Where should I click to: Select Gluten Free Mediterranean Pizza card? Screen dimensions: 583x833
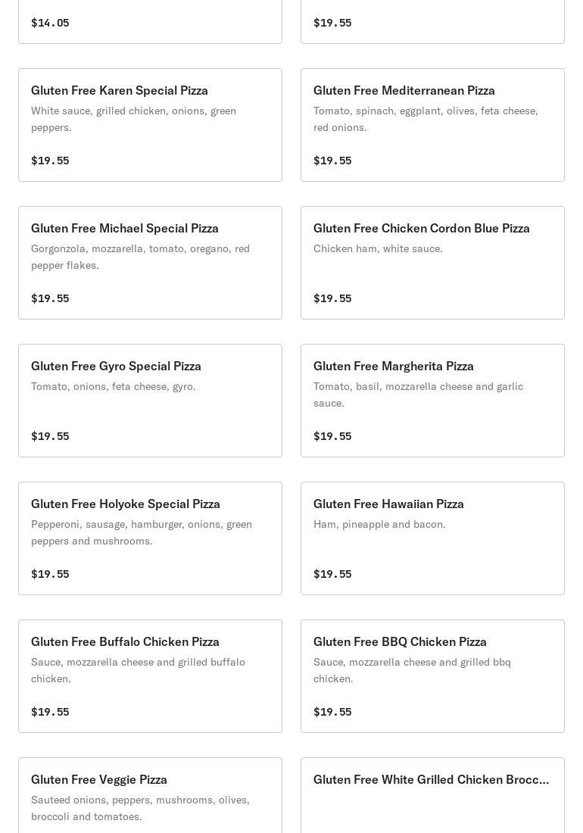[x=432, y=125]
